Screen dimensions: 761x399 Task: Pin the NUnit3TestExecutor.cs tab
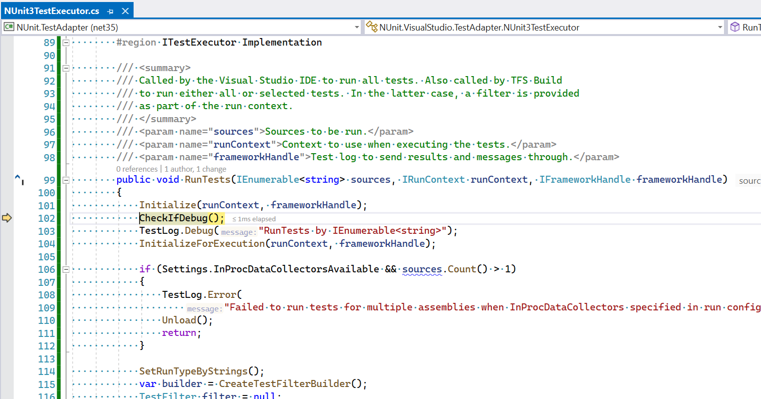coord(110,11)
